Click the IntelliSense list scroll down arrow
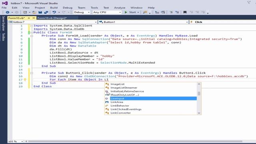This screenshot has width=256, height=144. tap(199, 113)
